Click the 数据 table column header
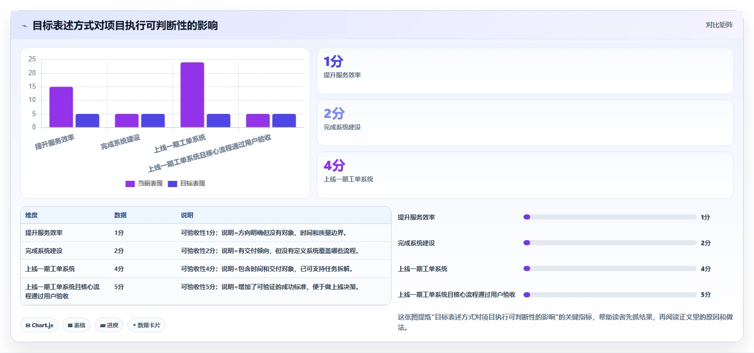The image size is (754, 353). tap(121, 215)
